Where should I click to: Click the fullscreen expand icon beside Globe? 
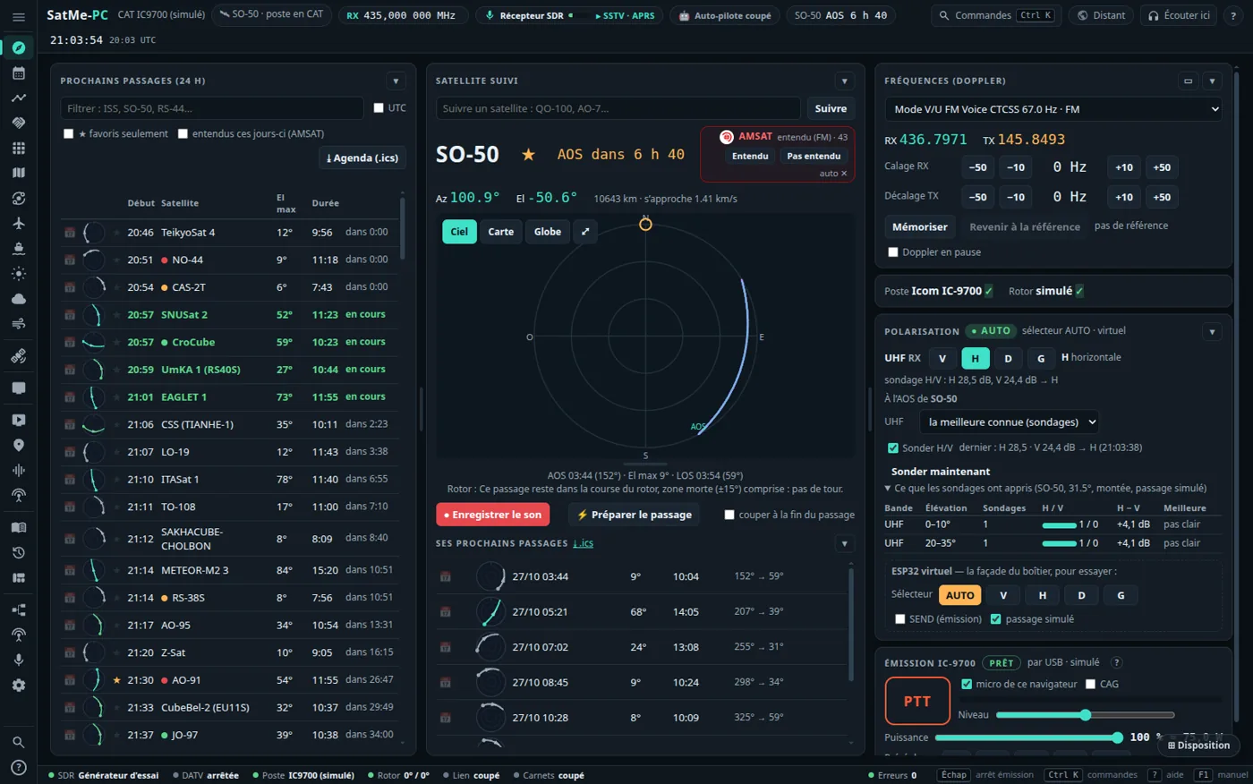tap(585, 232)
